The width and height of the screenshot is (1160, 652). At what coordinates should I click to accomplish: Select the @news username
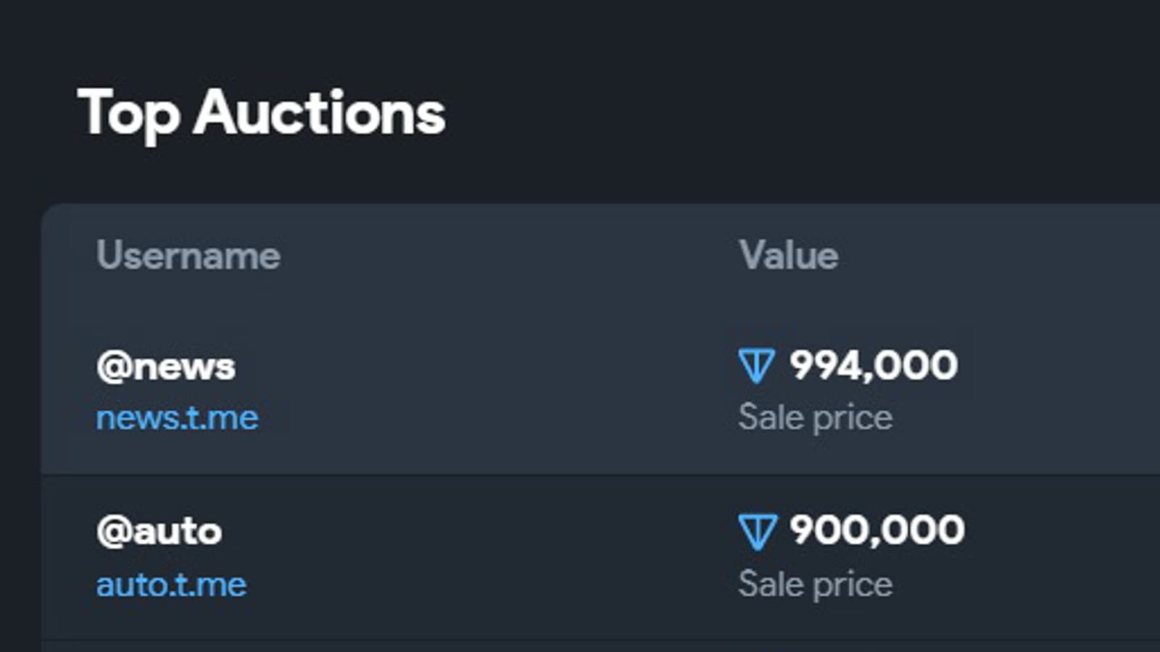tap(166, 367)
